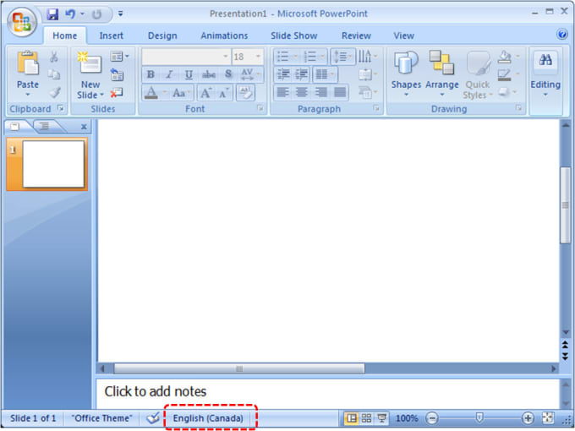
Task: Open font size 18 dropdown
Action: click(x=258, y=57)
